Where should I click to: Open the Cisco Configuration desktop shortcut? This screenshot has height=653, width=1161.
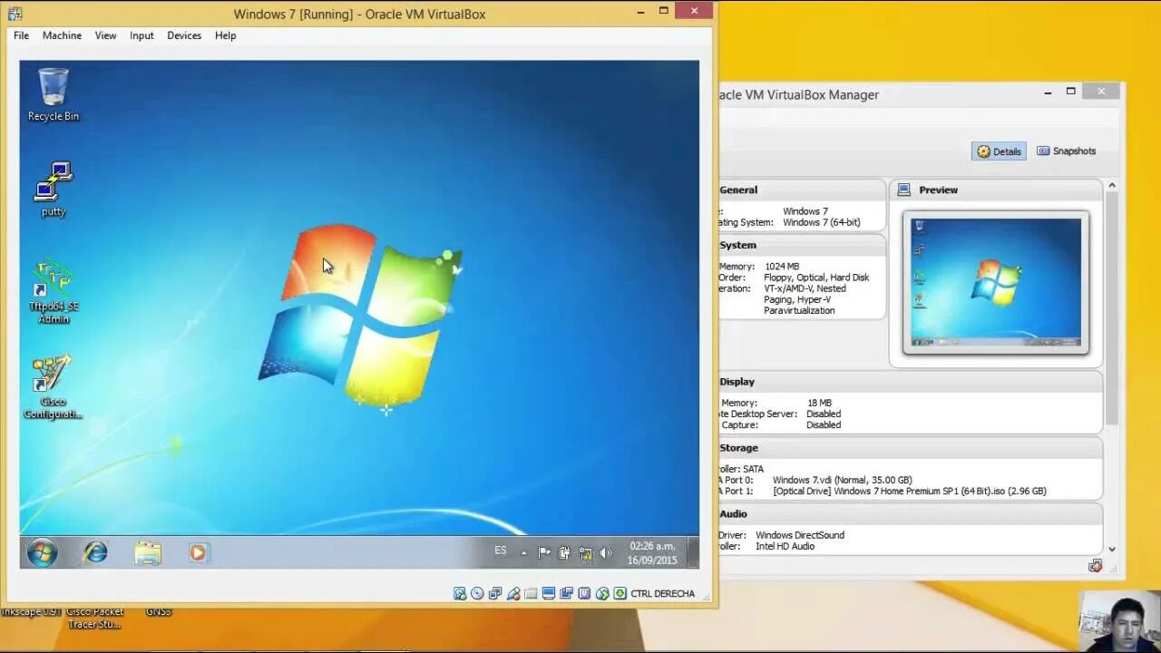(x=53, y=387)
